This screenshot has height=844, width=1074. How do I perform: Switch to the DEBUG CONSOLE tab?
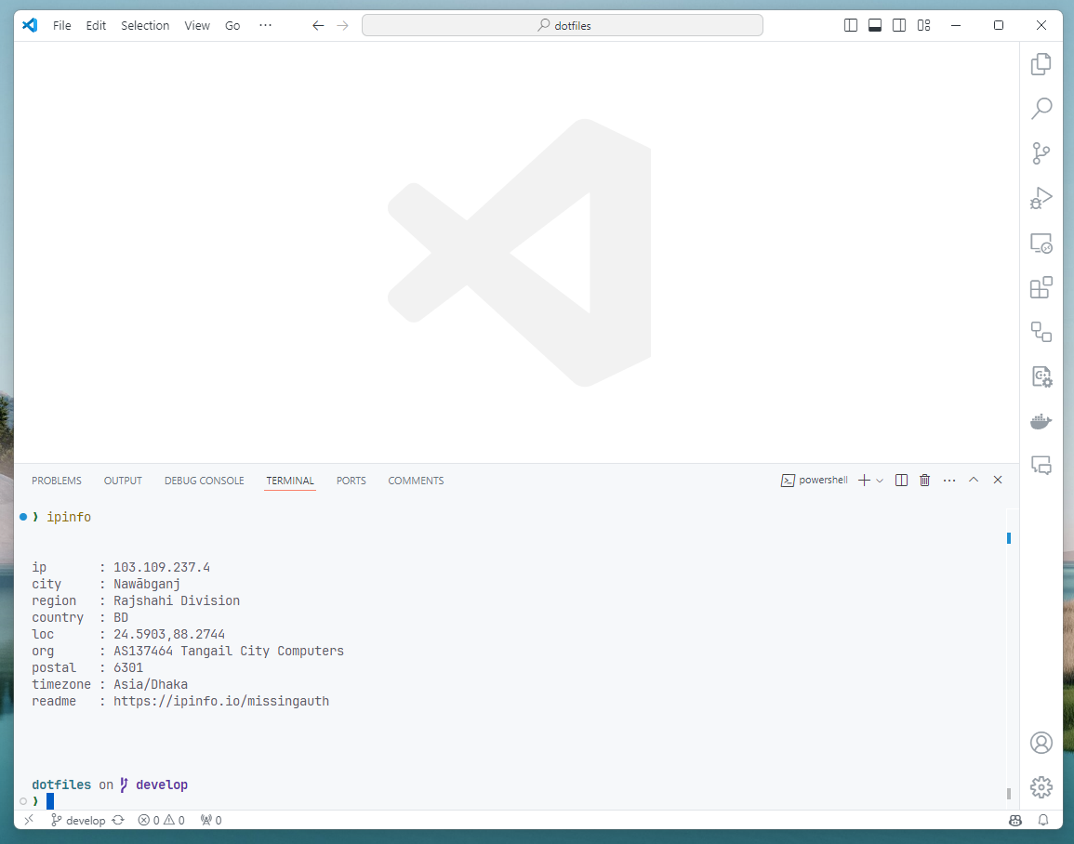point(204,481)
